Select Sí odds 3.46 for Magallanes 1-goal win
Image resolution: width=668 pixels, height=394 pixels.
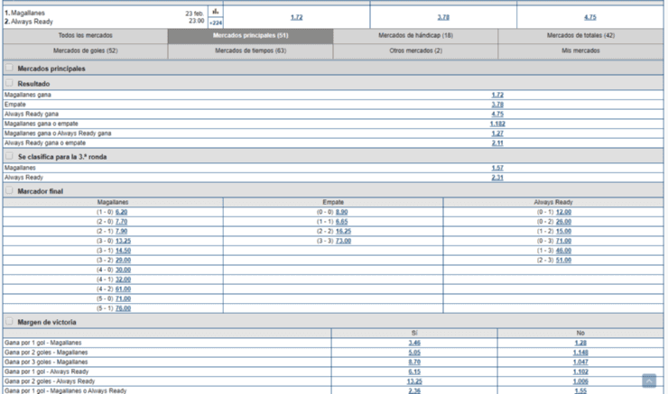(x=414, y=343)
